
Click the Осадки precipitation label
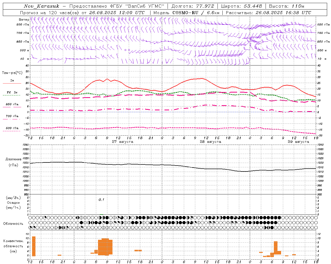click(13, 203)
